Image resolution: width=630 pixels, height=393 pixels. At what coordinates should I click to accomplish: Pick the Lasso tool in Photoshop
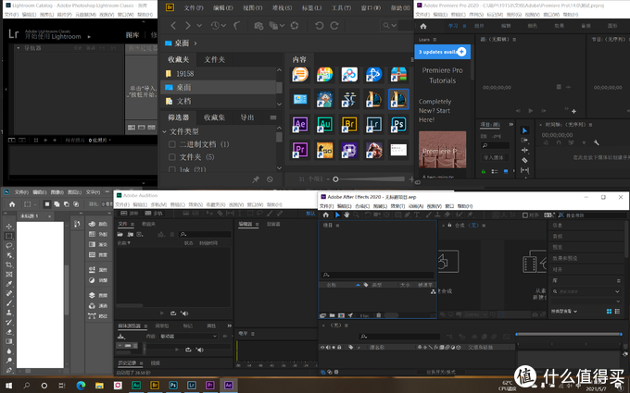coord(8,245)
